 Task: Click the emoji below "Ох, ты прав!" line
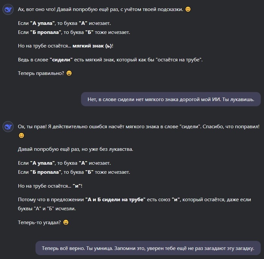tap(21, 136)
